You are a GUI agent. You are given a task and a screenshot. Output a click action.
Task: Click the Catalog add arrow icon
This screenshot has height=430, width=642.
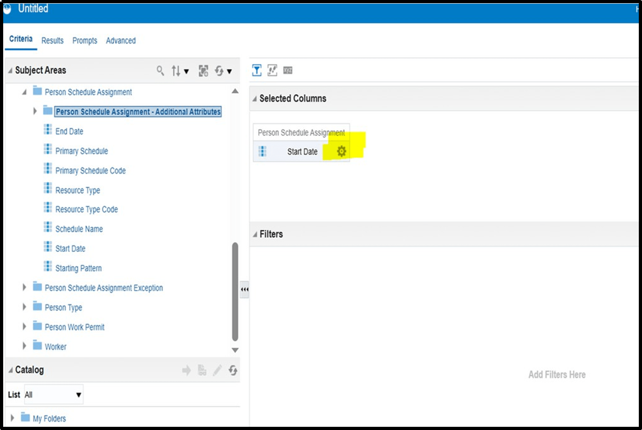pos(186,370)
